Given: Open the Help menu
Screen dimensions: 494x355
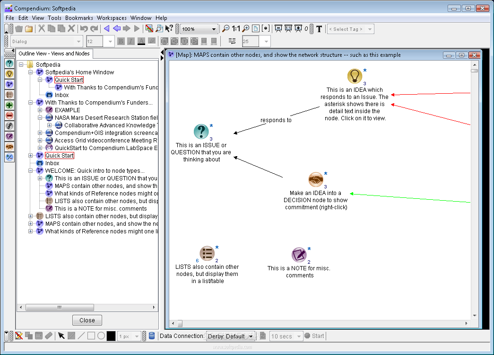Looking at the screenshot, I should [x=161, y=18].
